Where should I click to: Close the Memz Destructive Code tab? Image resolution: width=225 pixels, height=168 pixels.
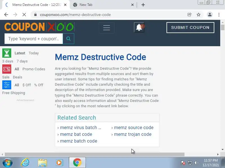65,5
